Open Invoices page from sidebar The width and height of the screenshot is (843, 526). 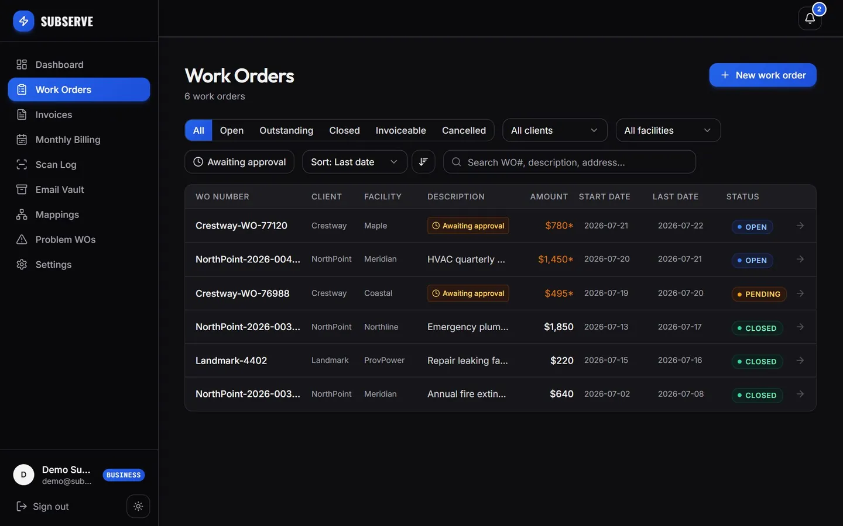point(79,115)
